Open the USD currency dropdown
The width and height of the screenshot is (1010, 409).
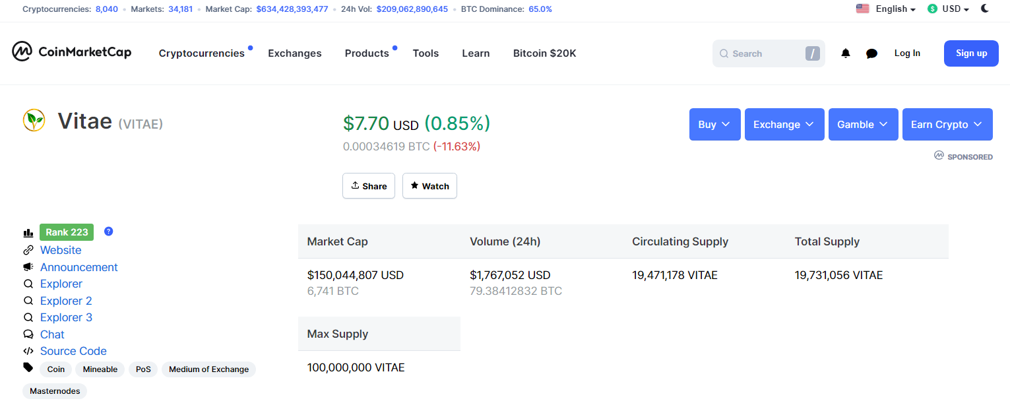tap(955, 9)
